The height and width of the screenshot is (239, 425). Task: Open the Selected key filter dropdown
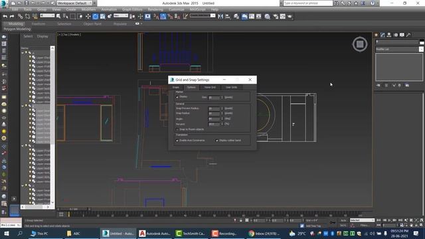pyautogui.click(x=362, y=220)
